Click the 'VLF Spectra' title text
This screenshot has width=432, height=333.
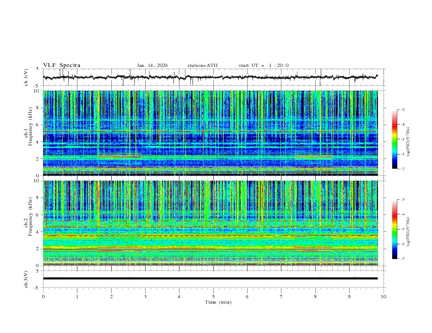tap(62, 65)
